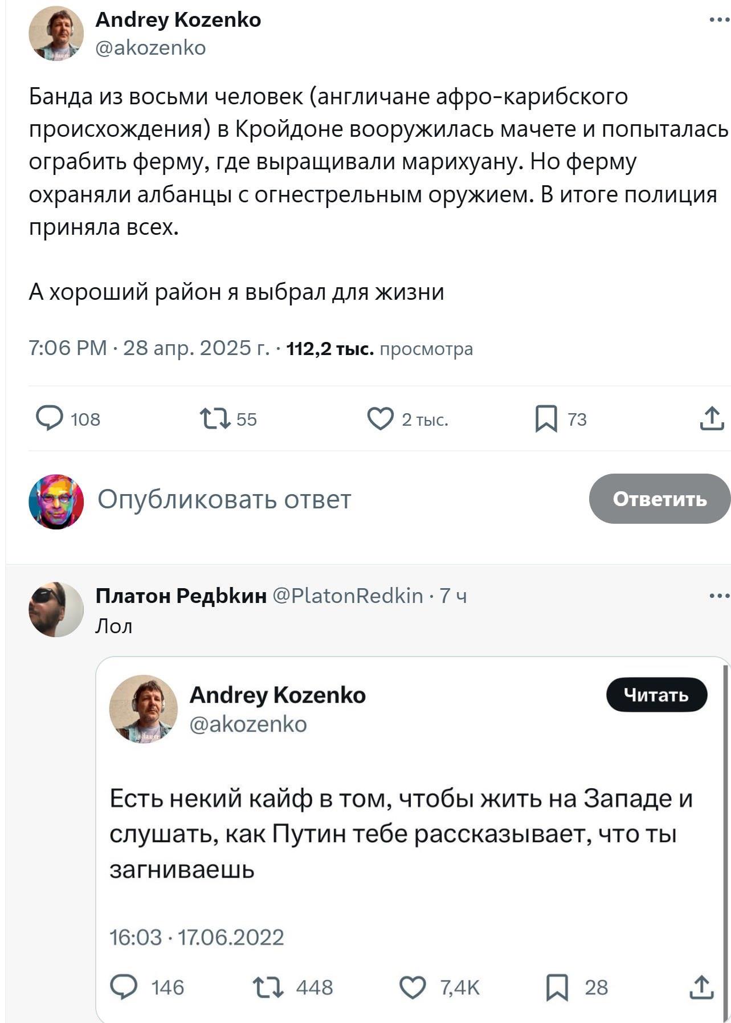Like the main tweet with heart icon

tap(380, 419)
